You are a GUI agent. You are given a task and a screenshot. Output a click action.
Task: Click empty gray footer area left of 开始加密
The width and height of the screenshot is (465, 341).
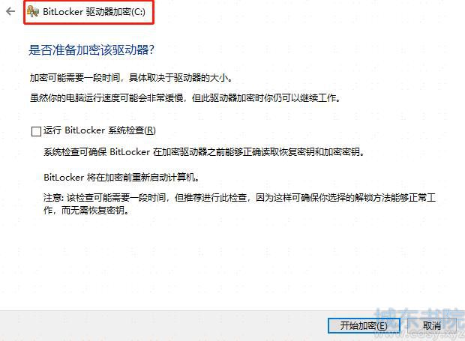point(163,325)
